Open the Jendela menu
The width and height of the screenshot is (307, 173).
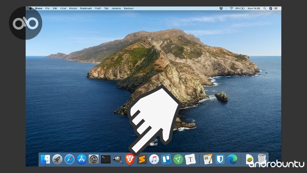pos(116,8)
